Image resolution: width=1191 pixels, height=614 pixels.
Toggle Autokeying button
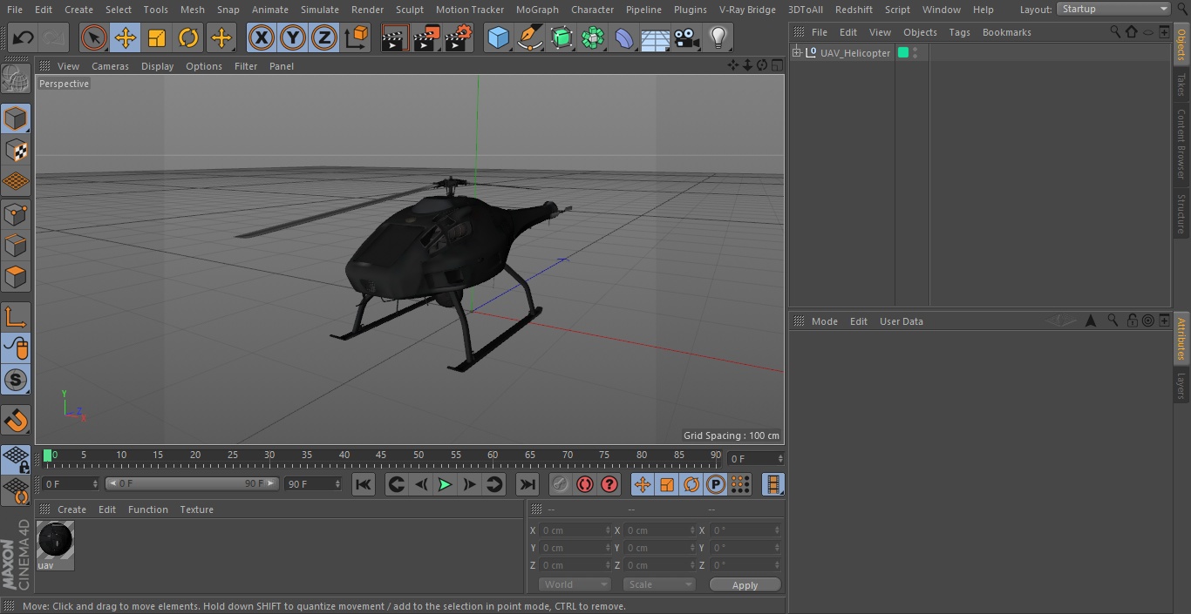click(585, 484)
